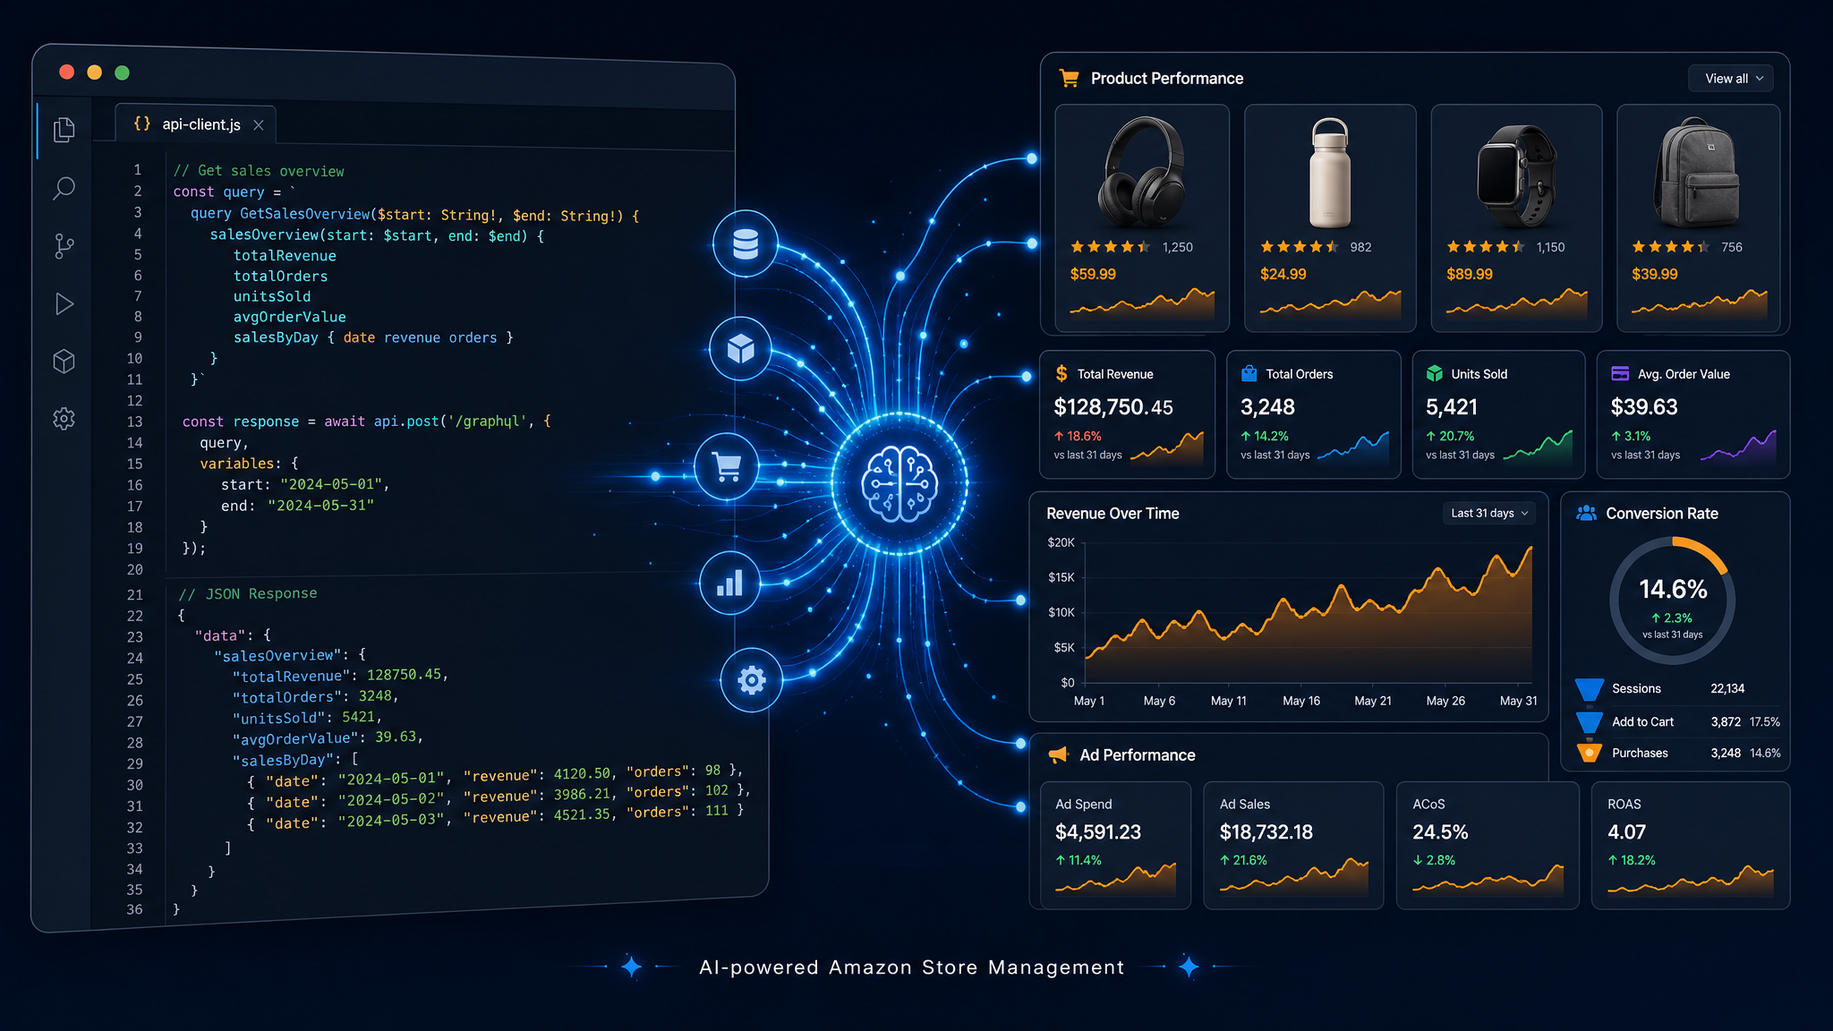Open the Last 31 days dropdown

click(1489, 513)
